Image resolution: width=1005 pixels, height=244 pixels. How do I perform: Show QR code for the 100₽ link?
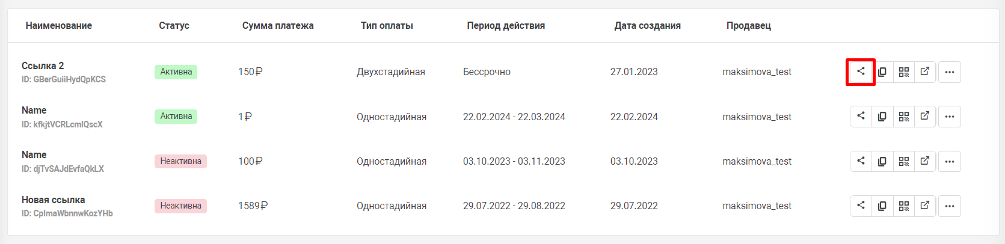click(x=904, y=161)
